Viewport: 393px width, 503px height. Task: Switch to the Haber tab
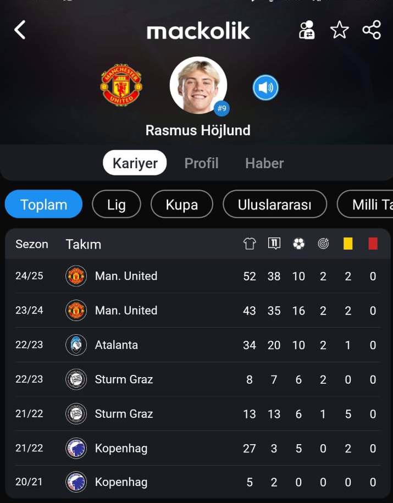pos(264,163)
